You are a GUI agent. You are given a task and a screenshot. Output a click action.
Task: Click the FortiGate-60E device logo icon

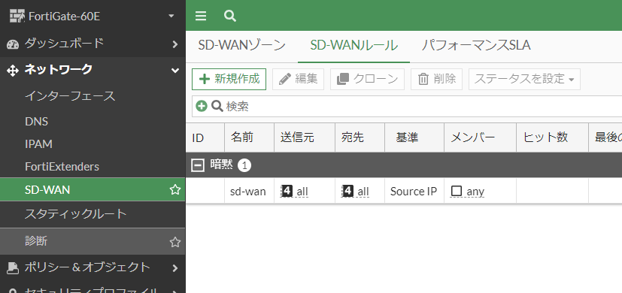click(17, 17)
